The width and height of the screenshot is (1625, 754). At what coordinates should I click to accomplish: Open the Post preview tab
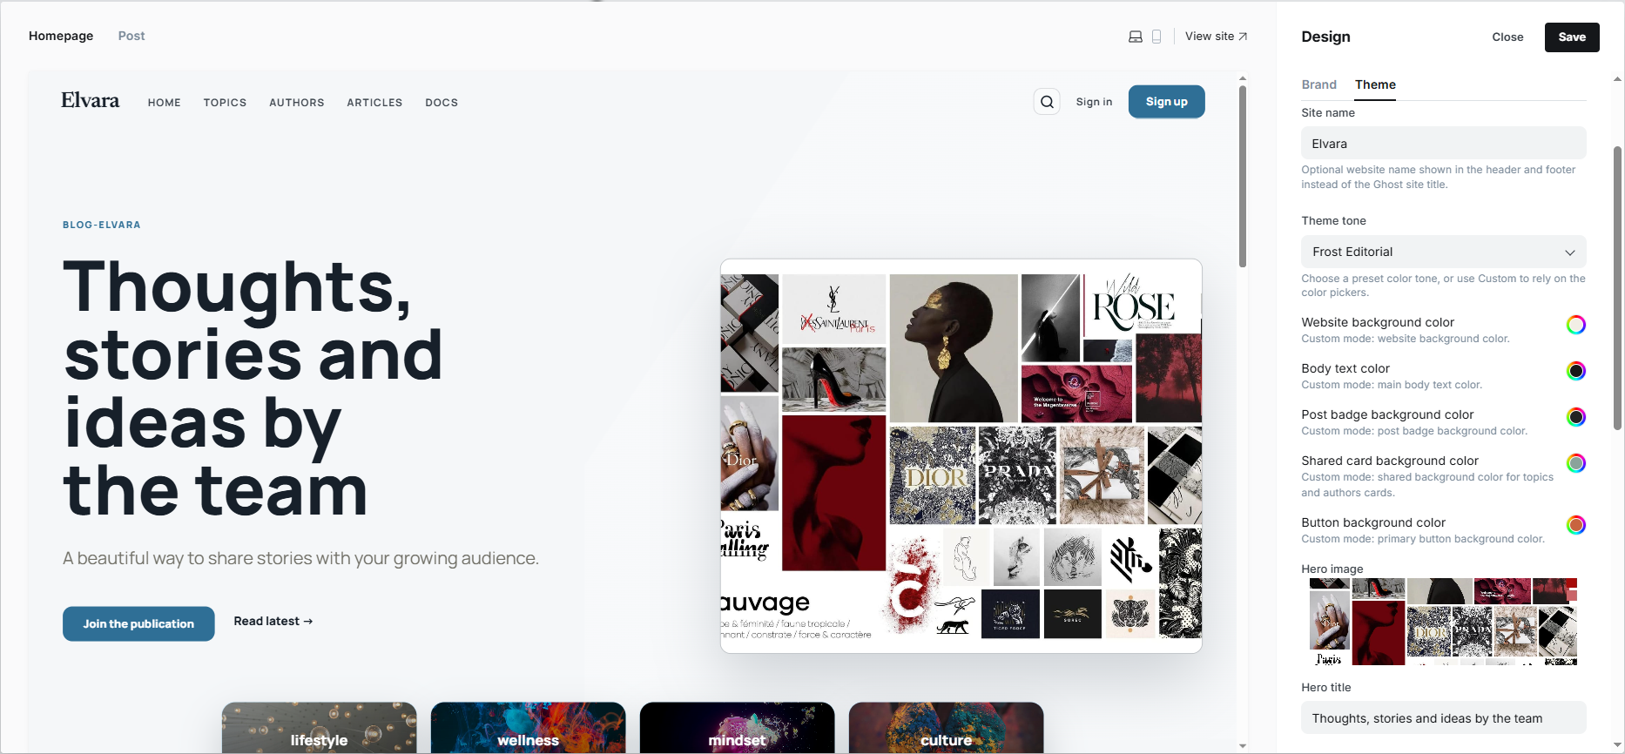131,36
